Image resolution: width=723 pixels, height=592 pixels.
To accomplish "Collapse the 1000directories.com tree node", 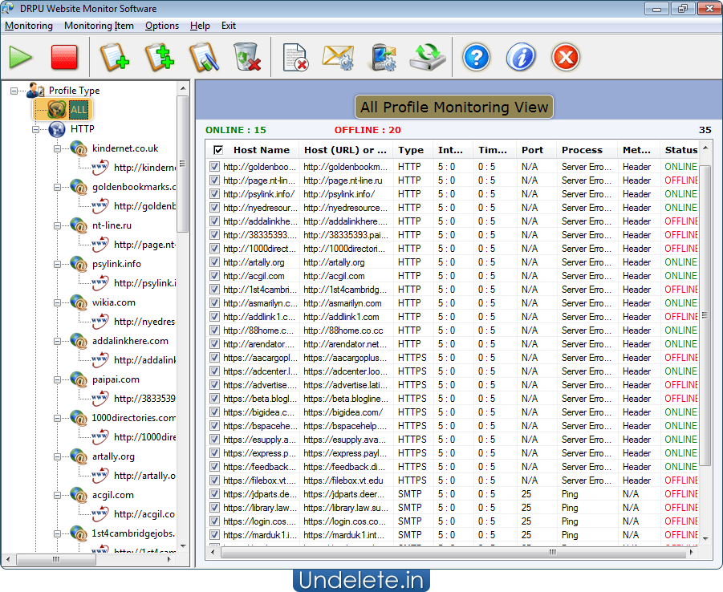I will coord(57,419).
